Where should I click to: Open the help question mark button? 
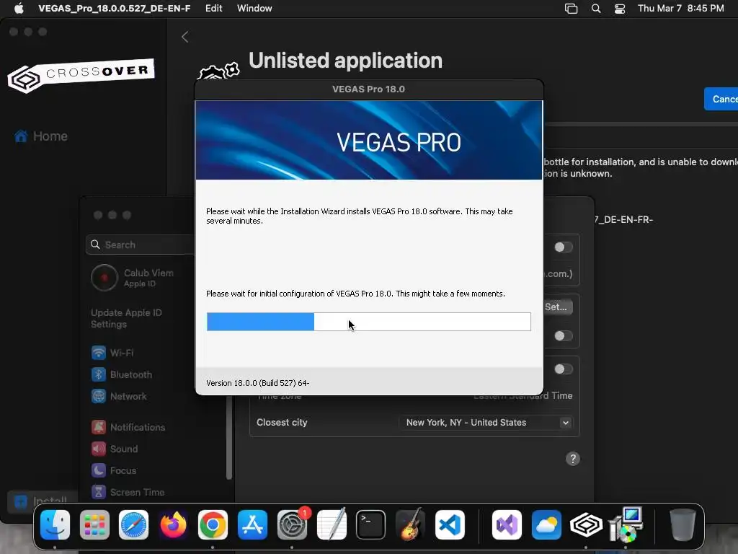pyautogui.click(x=573, y=459)
